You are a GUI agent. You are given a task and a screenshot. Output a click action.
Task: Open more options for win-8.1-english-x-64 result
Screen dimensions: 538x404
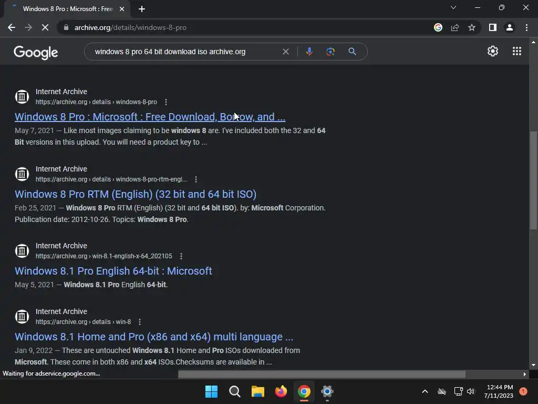tap(181, 256)
